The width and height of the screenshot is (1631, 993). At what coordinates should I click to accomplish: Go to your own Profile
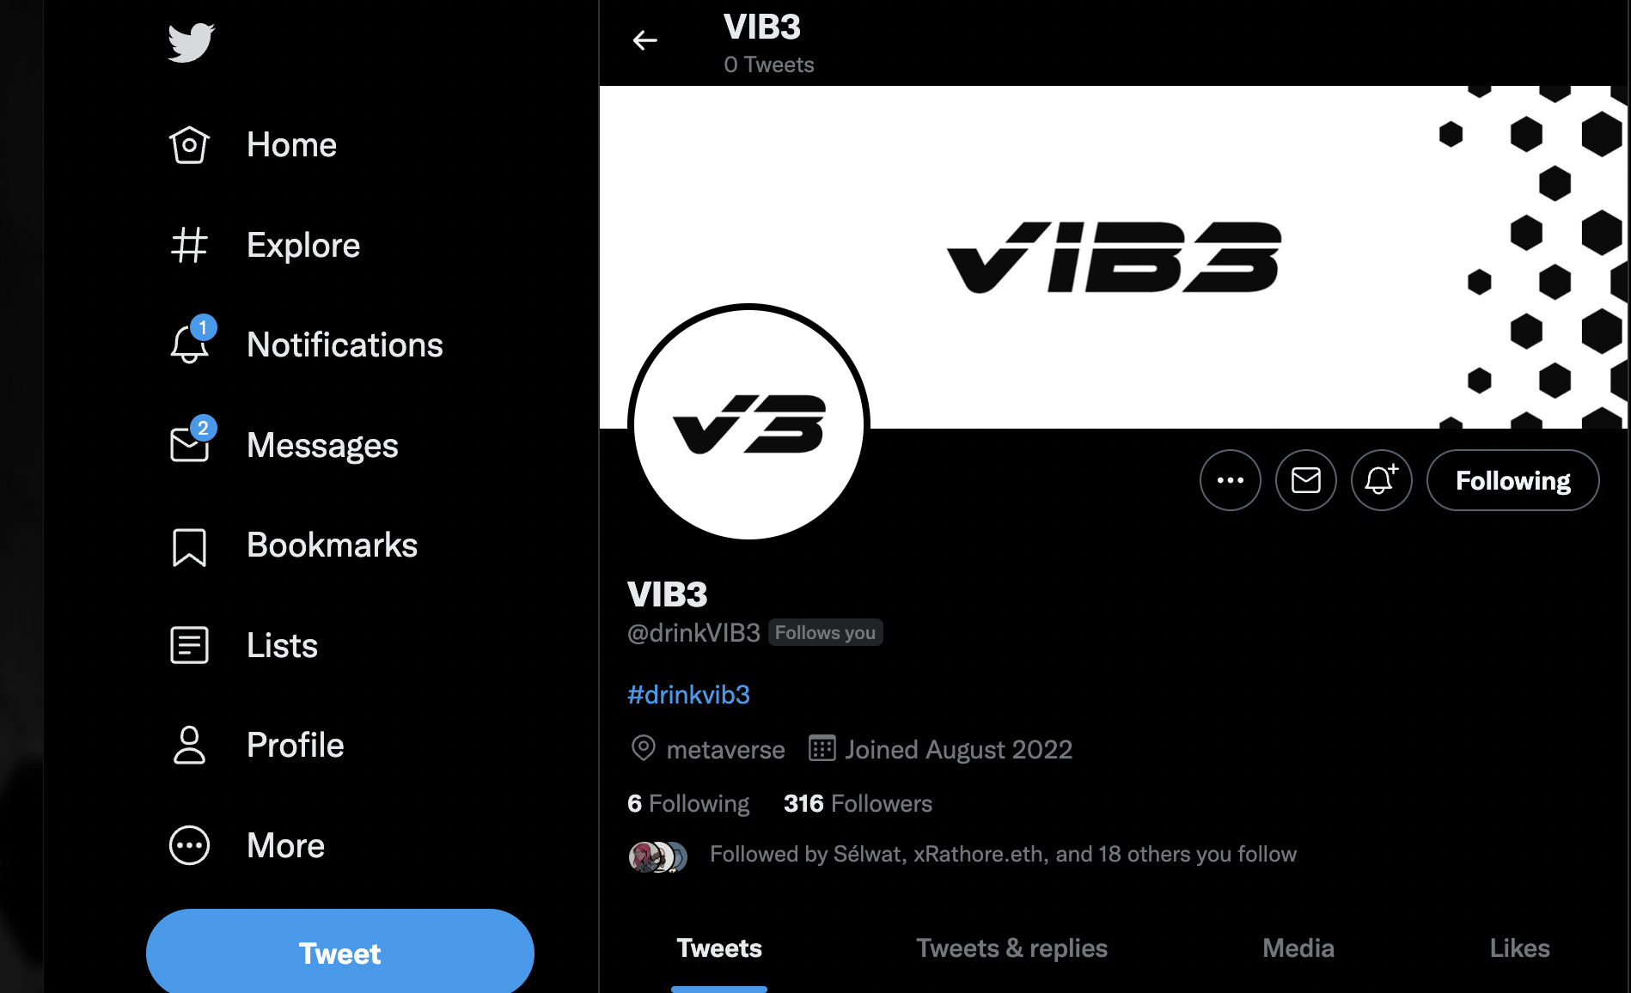[x=295, y=745]
